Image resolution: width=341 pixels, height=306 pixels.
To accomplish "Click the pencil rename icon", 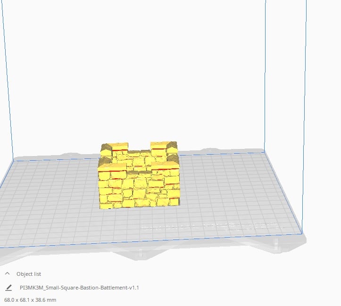I will click(x=8, y=288).
